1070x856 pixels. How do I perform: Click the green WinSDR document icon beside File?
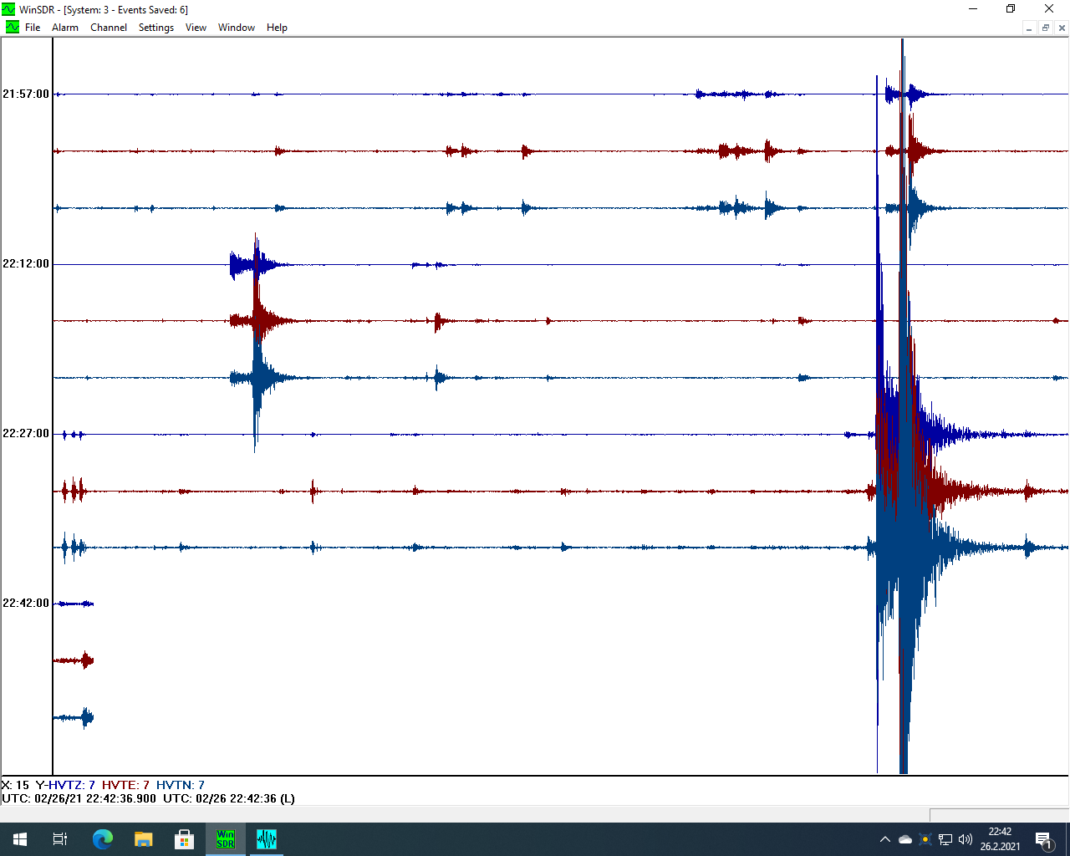click(12, 28)
